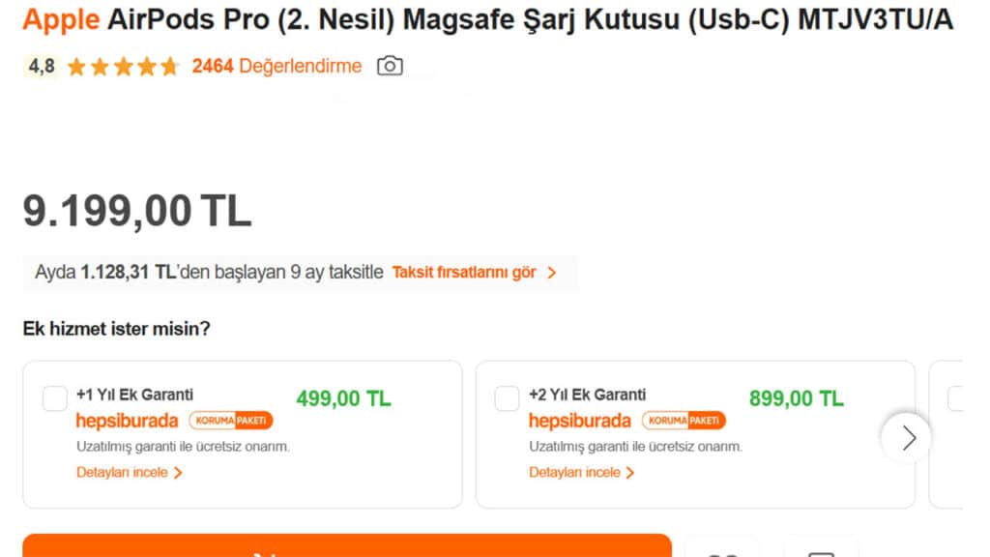Click the Koruma Paketi badge on +1 Yıl card

[231, 421]
